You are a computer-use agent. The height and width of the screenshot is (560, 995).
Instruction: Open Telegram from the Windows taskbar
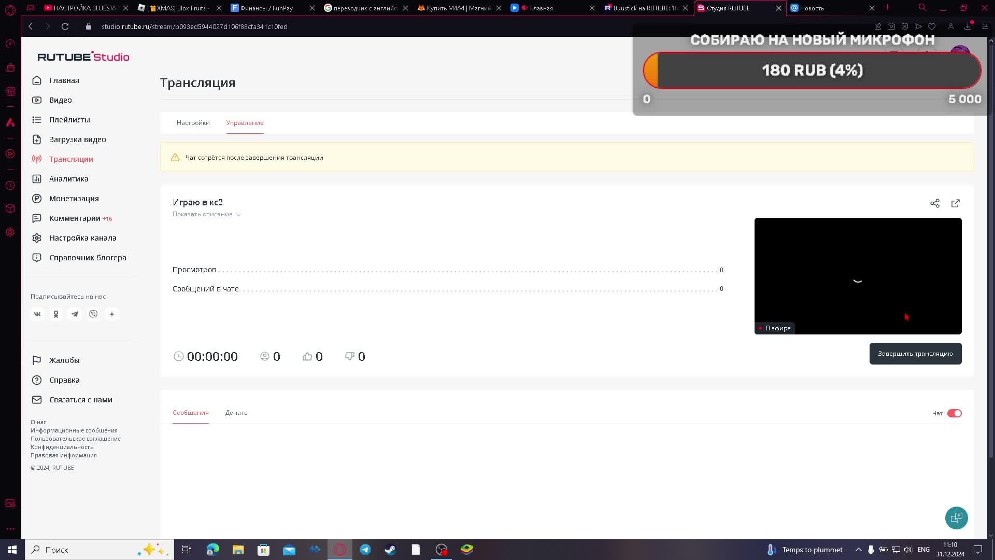(365, 550)
